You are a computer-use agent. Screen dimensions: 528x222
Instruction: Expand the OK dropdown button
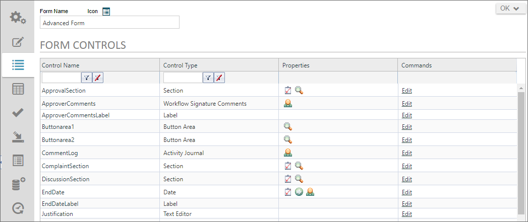pyautogui.click(x=510, y=9)
